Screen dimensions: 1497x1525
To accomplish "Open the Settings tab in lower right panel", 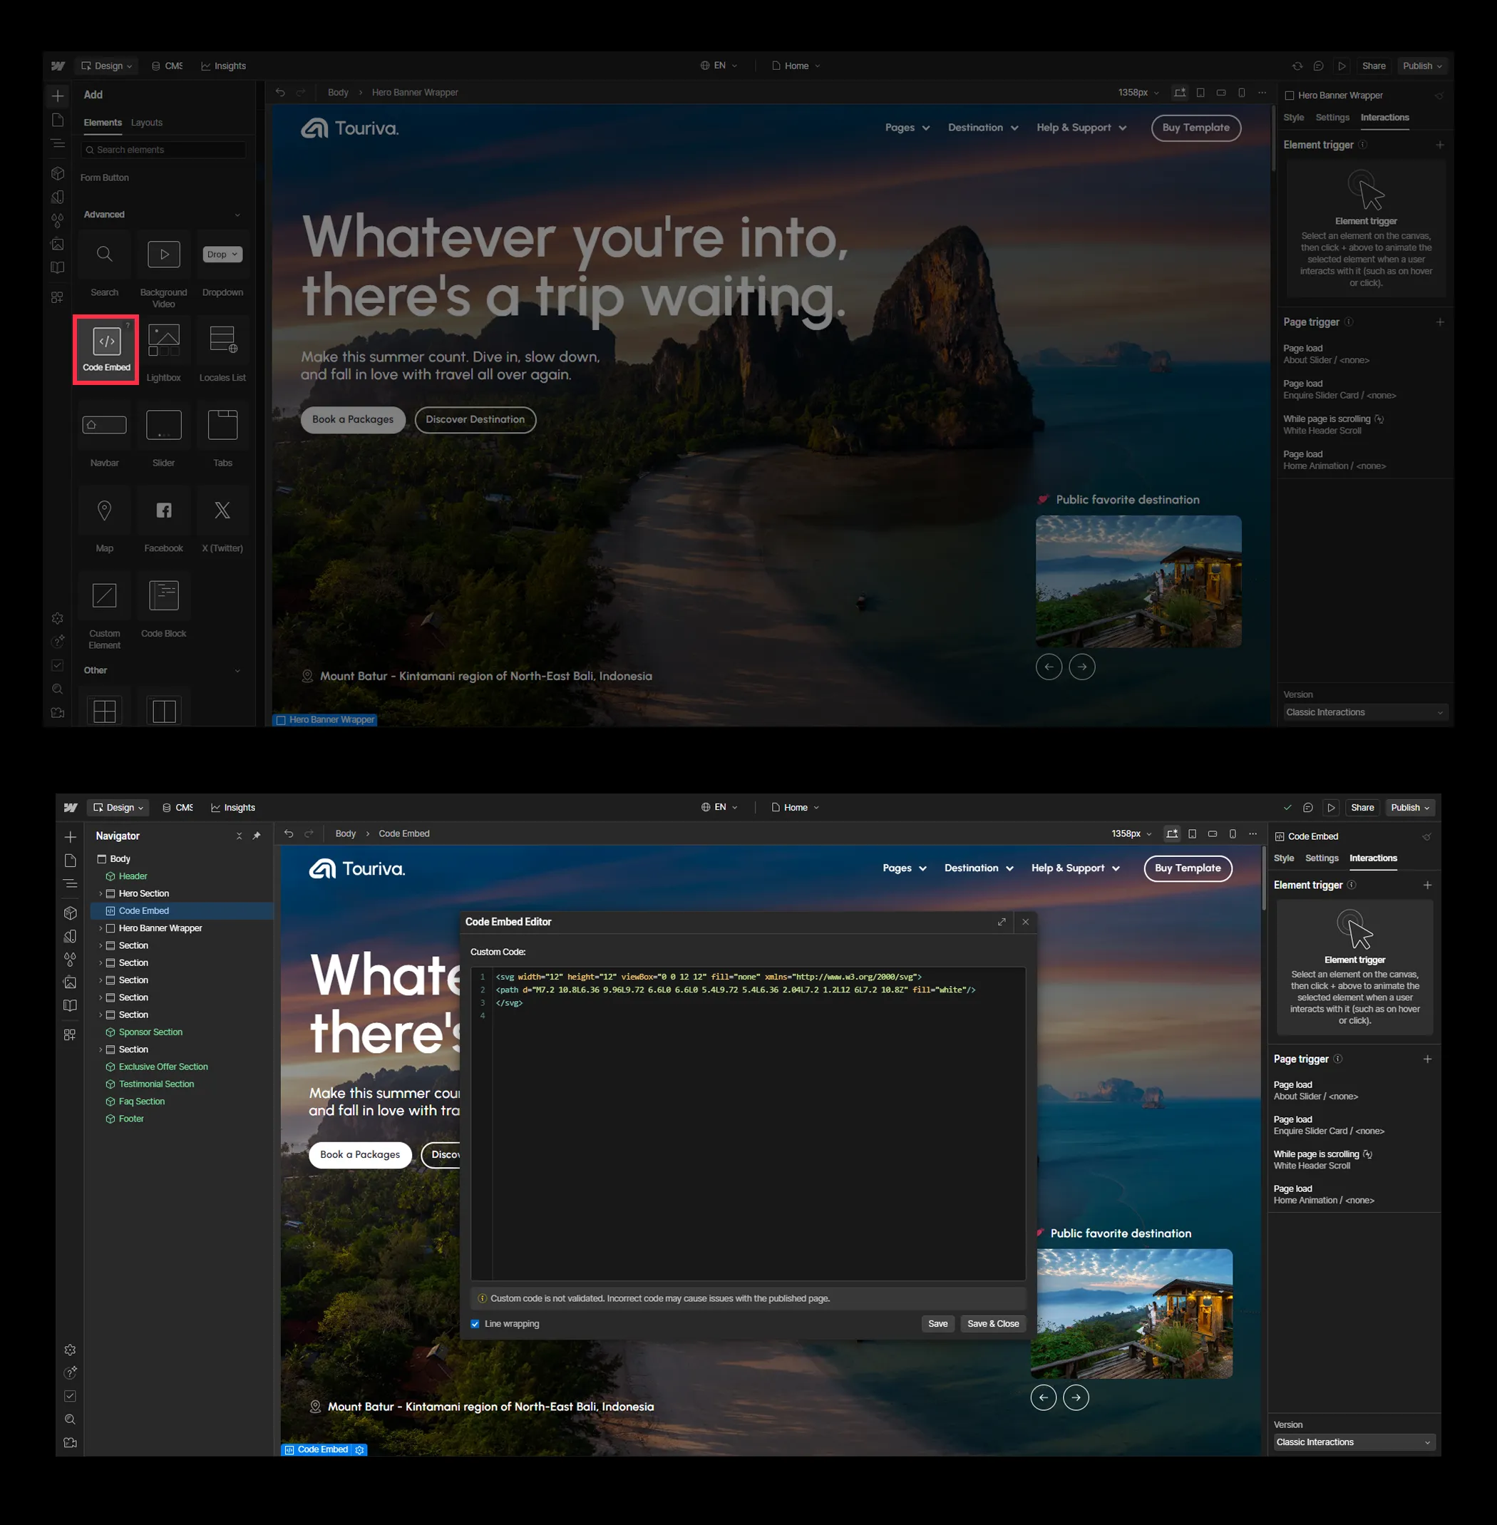I will tap(1321, 858).
